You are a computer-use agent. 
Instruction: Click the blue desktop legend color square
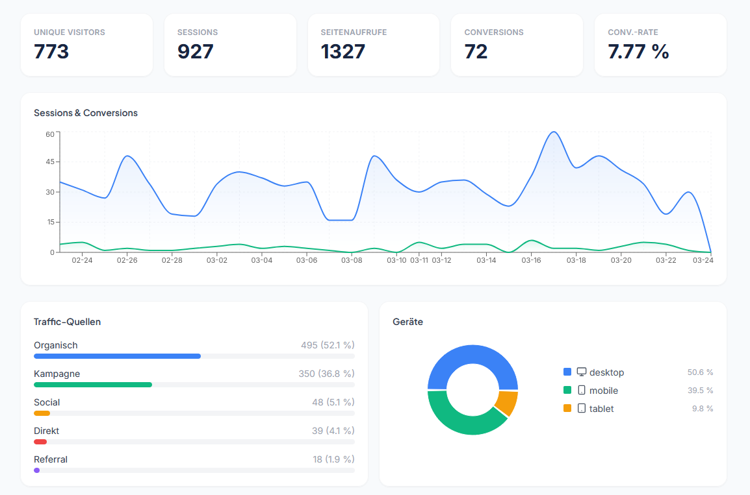[567, 372]
